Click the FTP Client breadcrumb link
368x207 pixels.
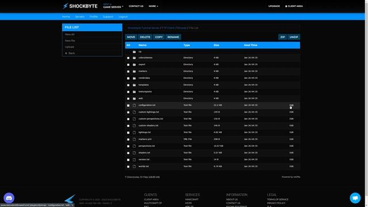pyautogui.click(x=168, y=28)
